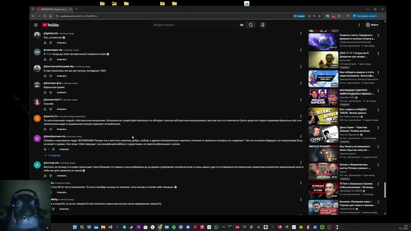Image resolution: width=411 pixels, height=231 pixels.
Task: Go back with the browser back arrow
Action: coord(33,16)
